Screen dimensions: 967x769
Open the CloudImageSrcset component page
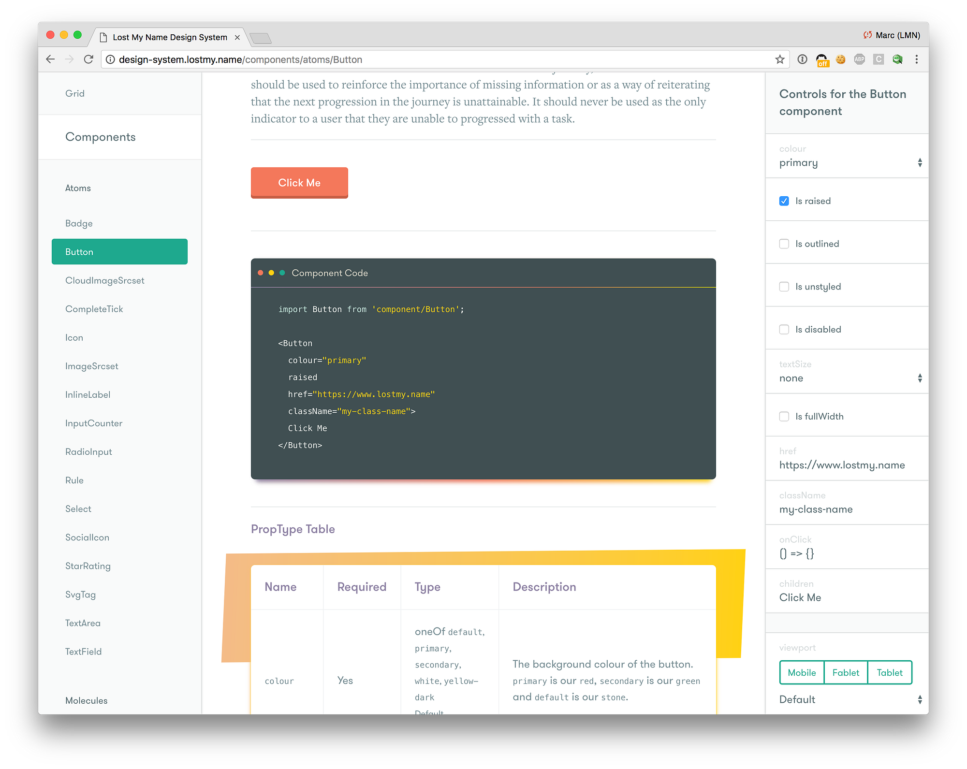104,280
